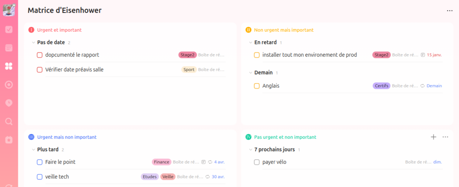Click the profile avatar thumbnail
Viewport: 459px width, 187px height.
9,10
